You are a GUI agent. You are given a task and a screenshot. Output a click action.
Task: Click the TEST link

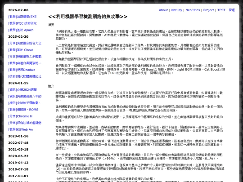tap(221, 10)
